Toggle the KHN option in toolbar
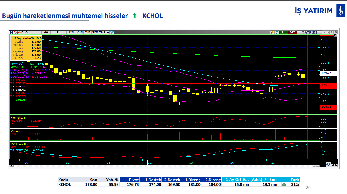Viewport: 347px width, 194px height. [x=80, y=32]
